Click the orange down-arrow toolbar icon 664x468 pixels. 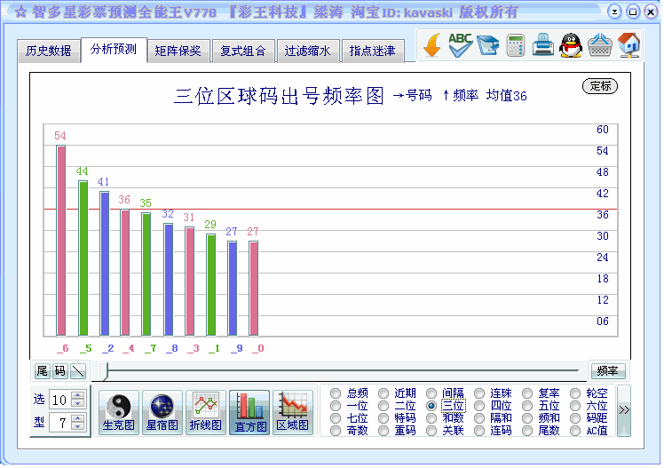tap(432, 45)
